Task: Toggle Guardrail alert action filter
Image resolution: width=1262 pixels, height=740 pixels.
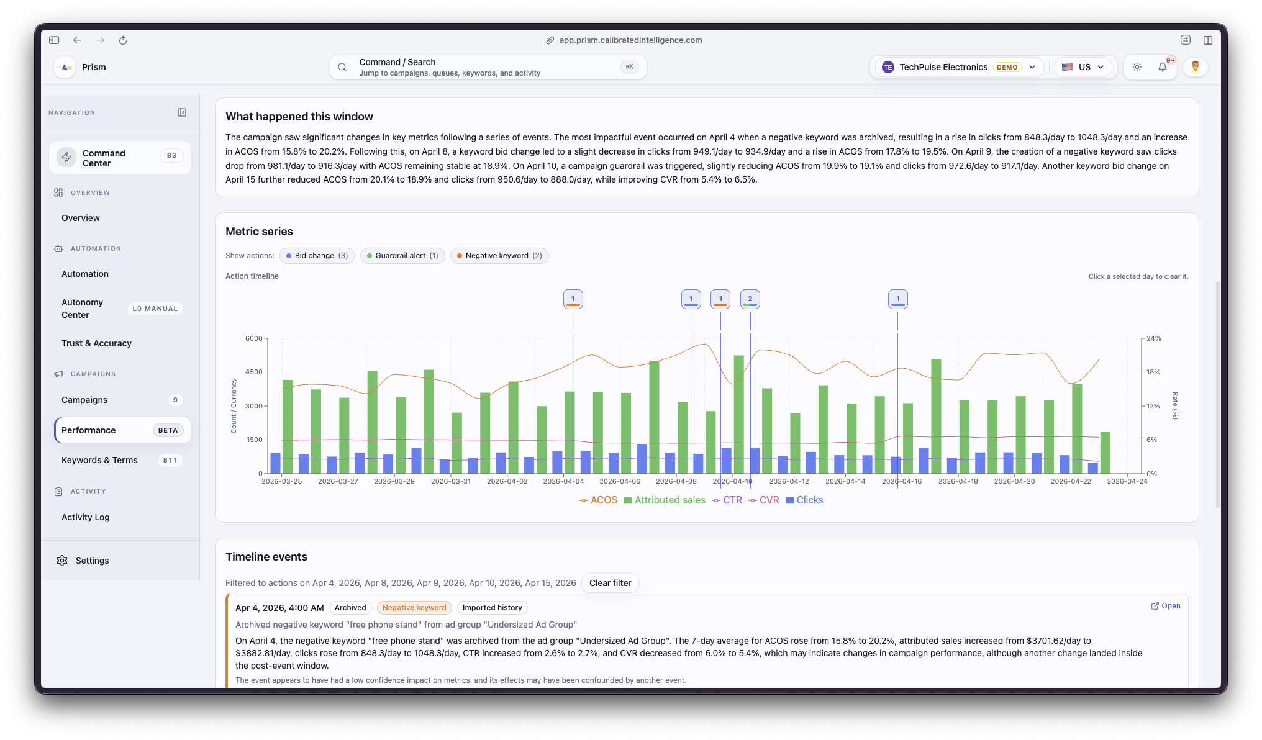Action: tap(402, 256)
